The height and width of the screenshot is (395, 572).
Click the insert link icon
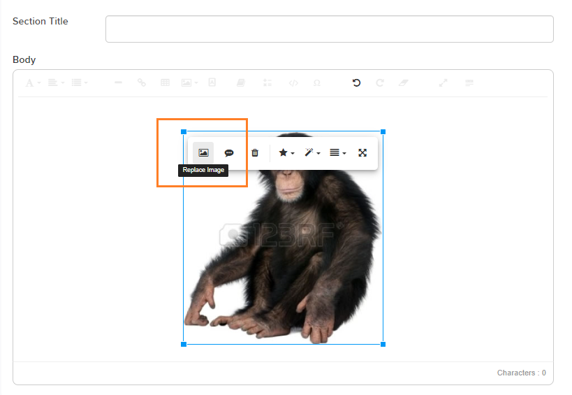142,83
